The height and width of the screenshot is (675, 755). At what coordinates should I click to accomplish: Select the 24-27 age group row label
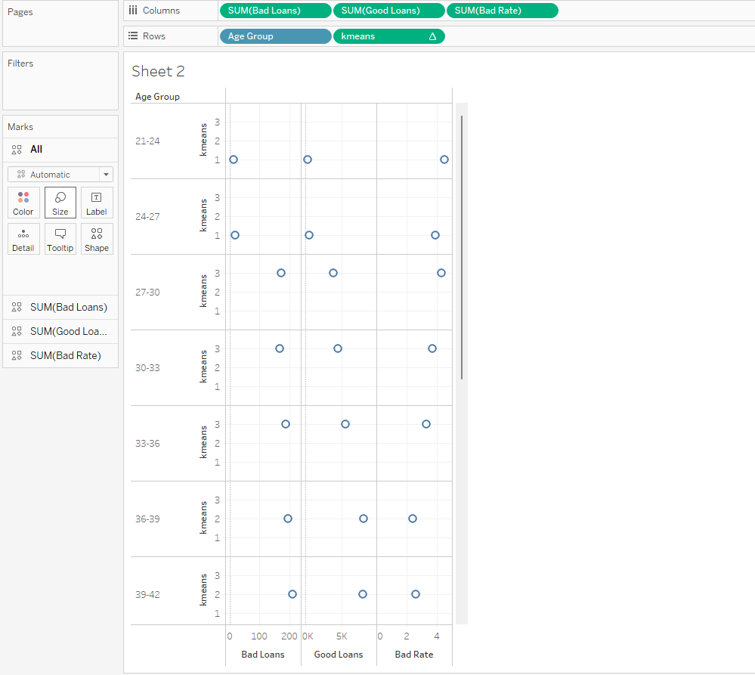[147, 217]
